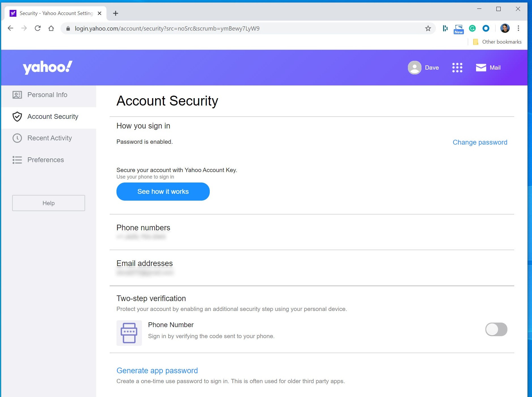
Task: Click the dark blue bars extension icon
Action: [x=445, y=28]
